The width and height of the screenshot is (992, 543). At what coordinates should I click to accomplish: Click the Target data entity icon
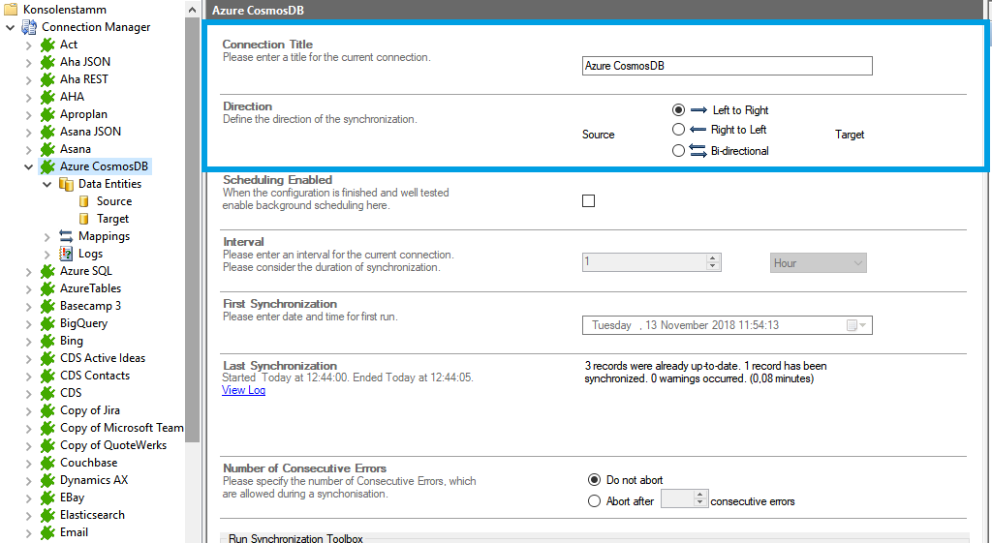(84, 219)
